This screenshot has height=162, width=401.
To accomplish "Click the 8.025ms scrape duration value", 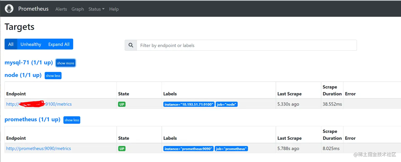I will (331, 149).
